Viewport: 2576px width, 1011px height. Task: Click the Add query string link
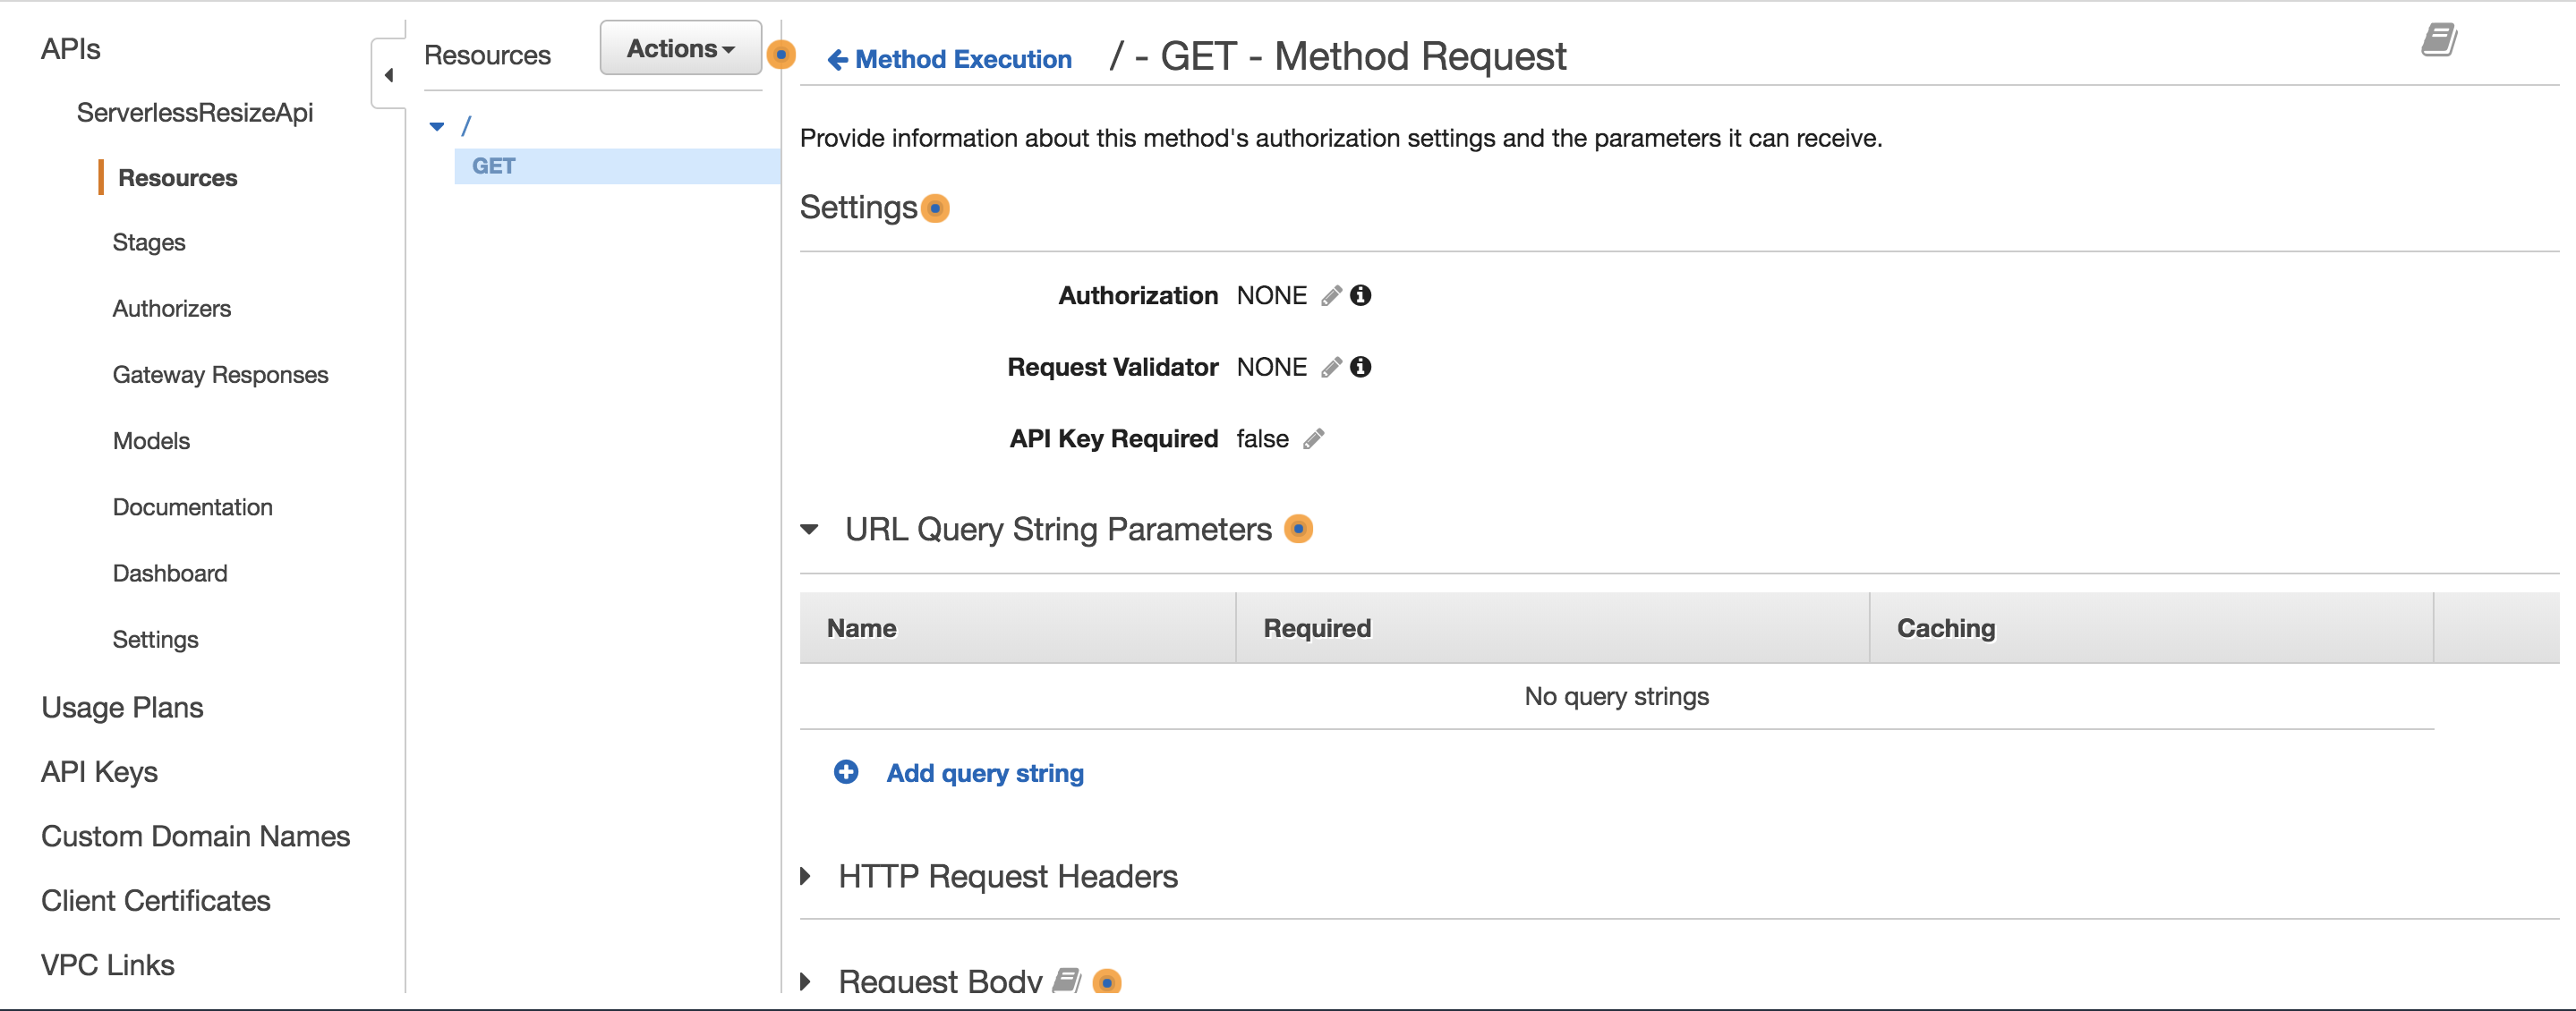tap(984, 773)
